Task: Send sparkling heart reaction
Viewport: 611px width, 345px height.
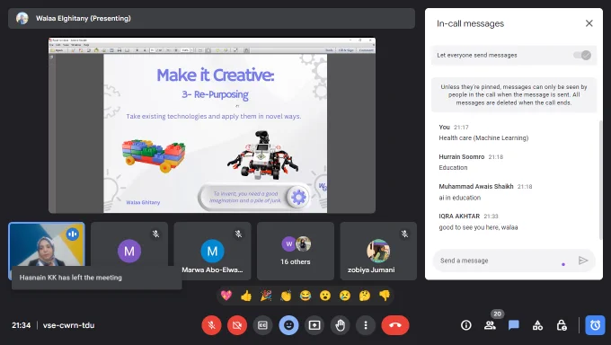Action: pos(226,296)
